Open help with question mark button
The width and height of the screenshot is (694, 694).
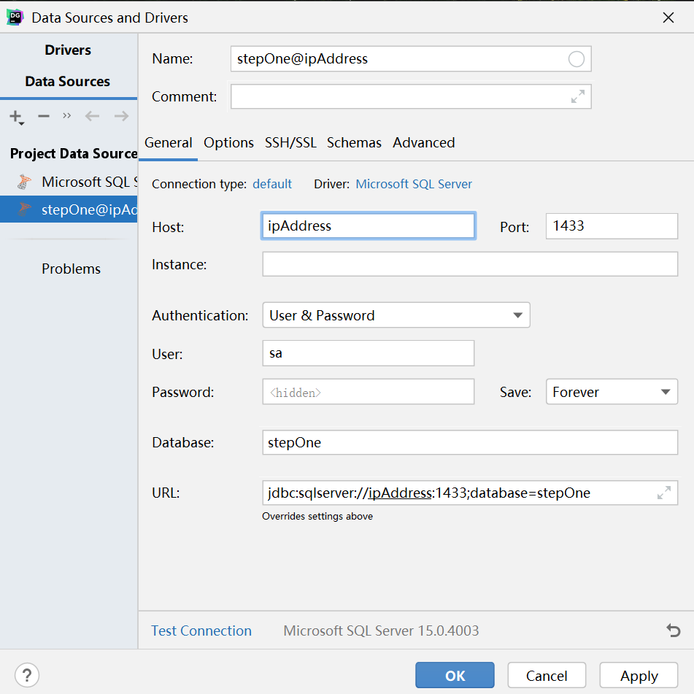pyautogui.click(x=27, y=676)
